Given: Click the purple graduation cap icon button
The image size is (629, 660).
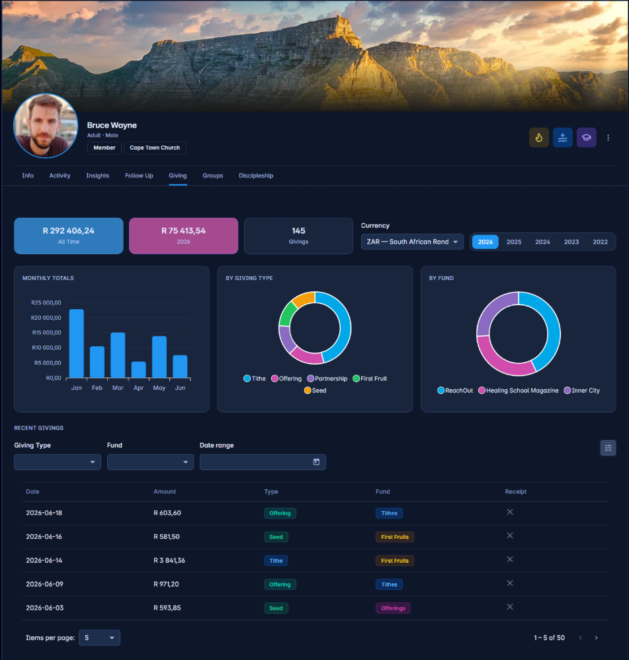Looking at the screenshot, I should point(586,138).
